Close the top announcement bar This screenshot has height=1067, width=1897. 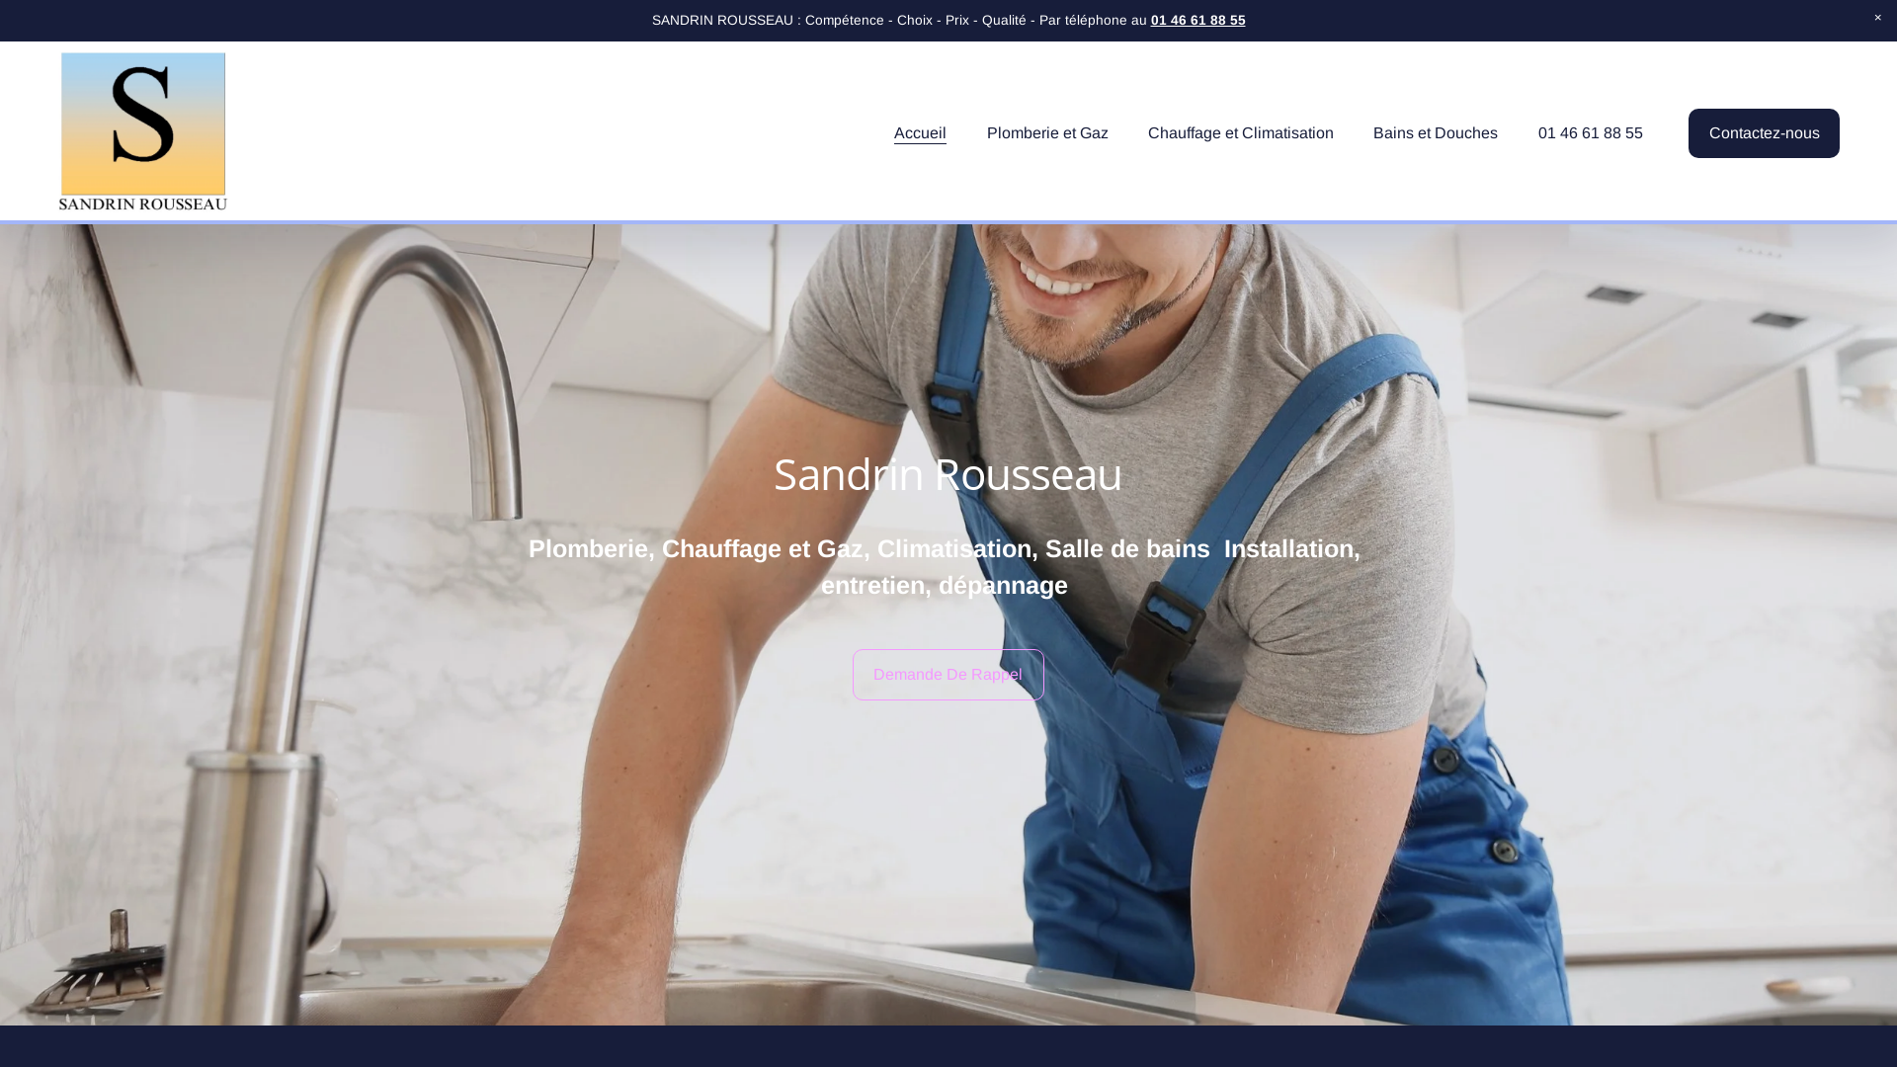[1877, 18]
